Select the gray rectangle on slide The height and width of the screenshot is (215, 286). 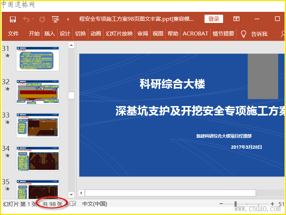pos(263,76)
